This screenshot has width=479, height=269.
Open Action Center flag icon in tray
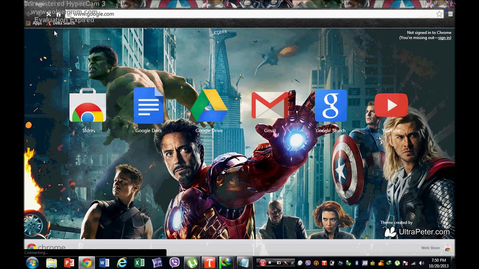(406, 263)
